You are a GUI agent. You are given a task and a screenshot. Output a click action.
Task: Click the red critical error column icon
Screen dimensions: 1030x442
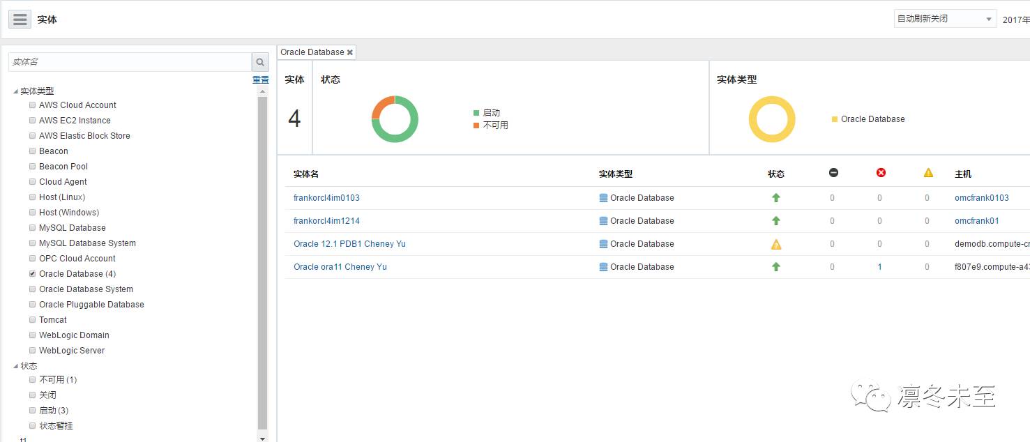(881, 173)
